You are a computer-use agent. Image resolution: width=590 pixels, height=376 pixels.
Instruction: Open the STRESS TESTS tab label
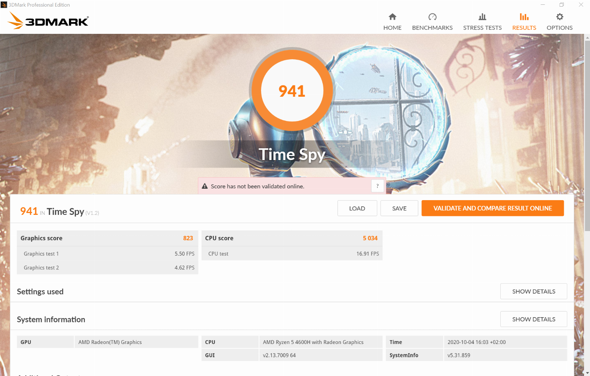pyautogui.click(x=482, y=28)
